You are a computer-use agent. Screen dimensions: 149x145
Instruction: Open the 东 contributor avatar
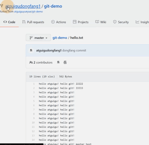coord(58,62)
